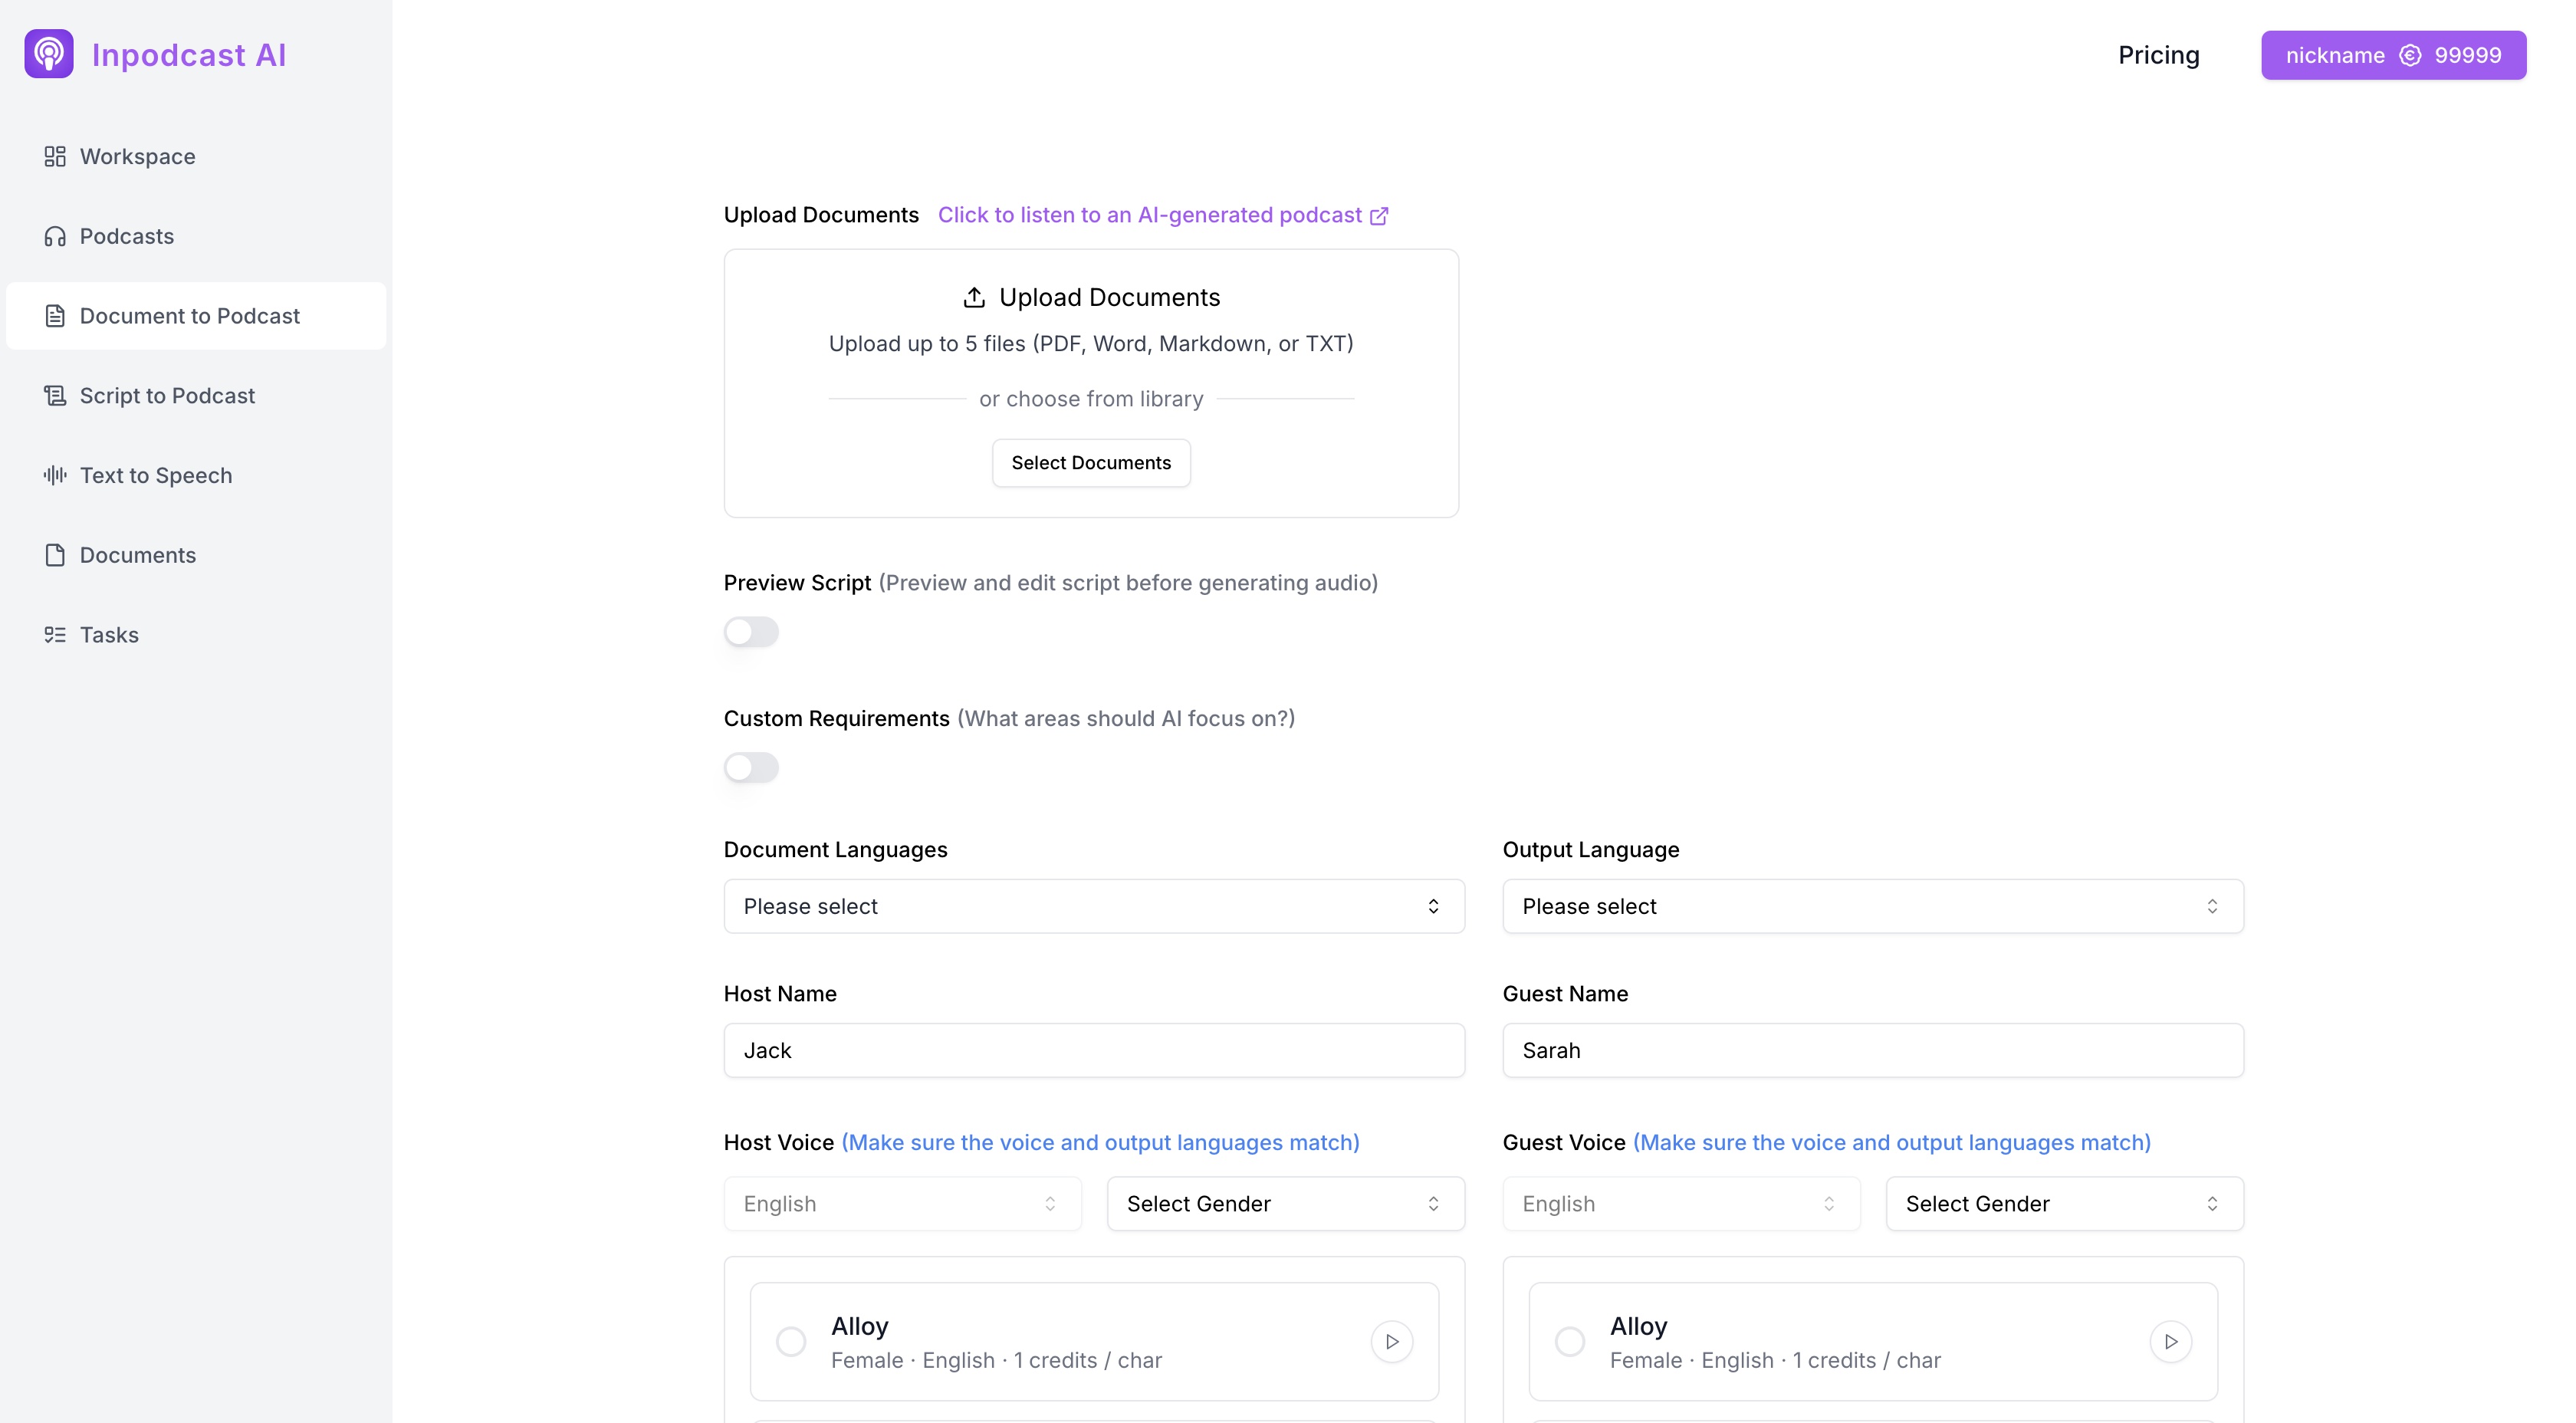Select the Workspace grid icon
This screenshot has height=1423, width=2576.
[x=55, y=156]
